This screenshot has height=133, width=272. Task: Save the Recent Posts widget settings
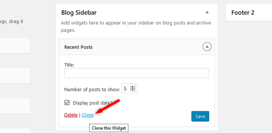pyautogui.click(x=200, y=116)
